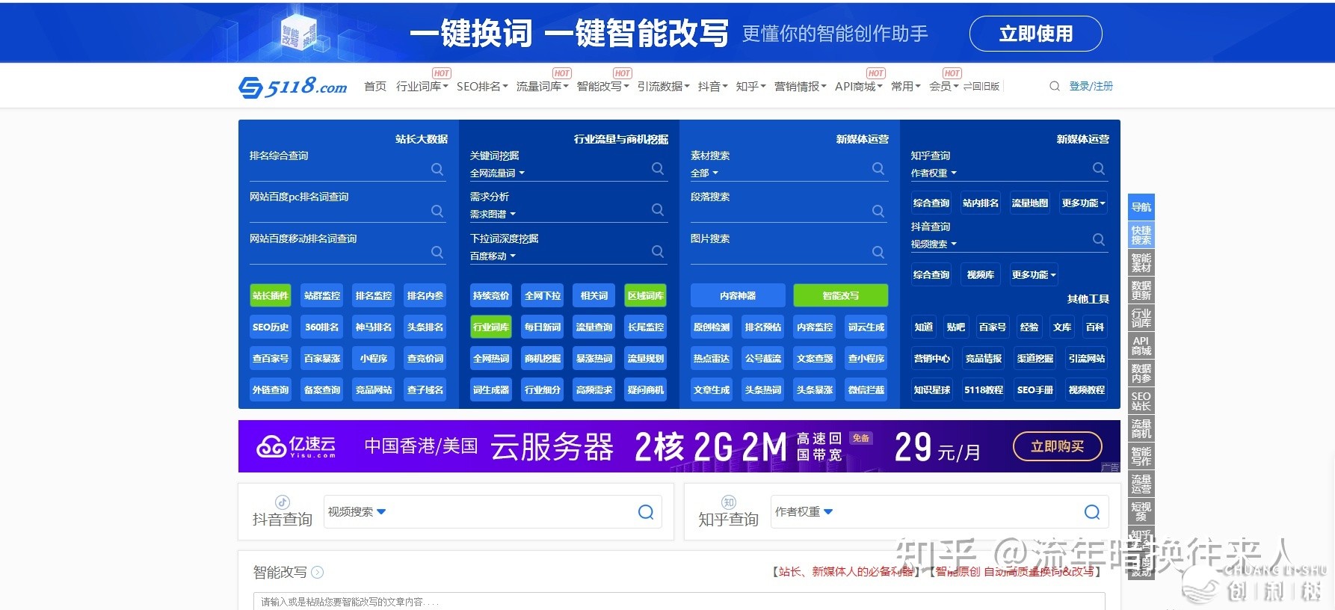Click the magnifier in lower 知乎查询 bar
The height and width of the screenshot is (610, 1335).
(1092, 512)
